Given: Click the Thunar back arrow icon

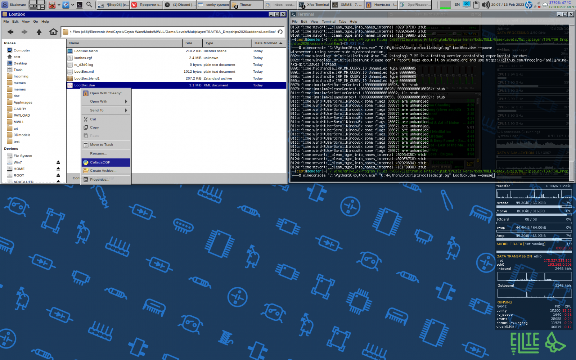Looking at the screenshot, I should 10,32.
